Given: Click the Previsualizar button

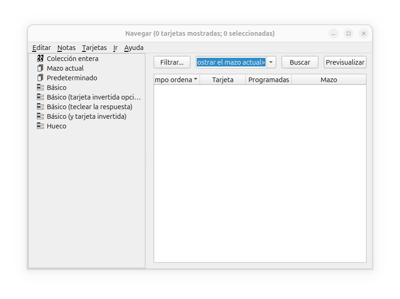Looking at the screenshot, I should click(345, 62).
